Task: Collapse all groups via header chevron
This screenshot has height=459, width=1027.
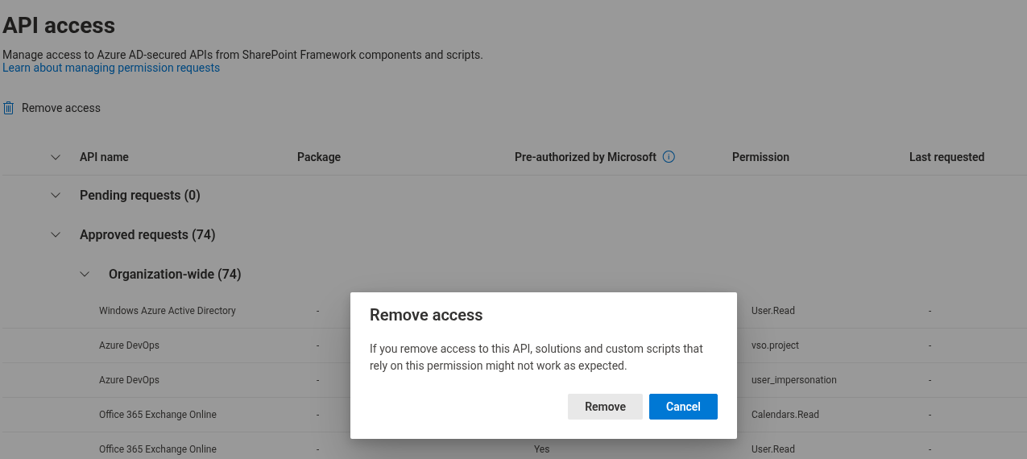Action: tap(56, 157)
